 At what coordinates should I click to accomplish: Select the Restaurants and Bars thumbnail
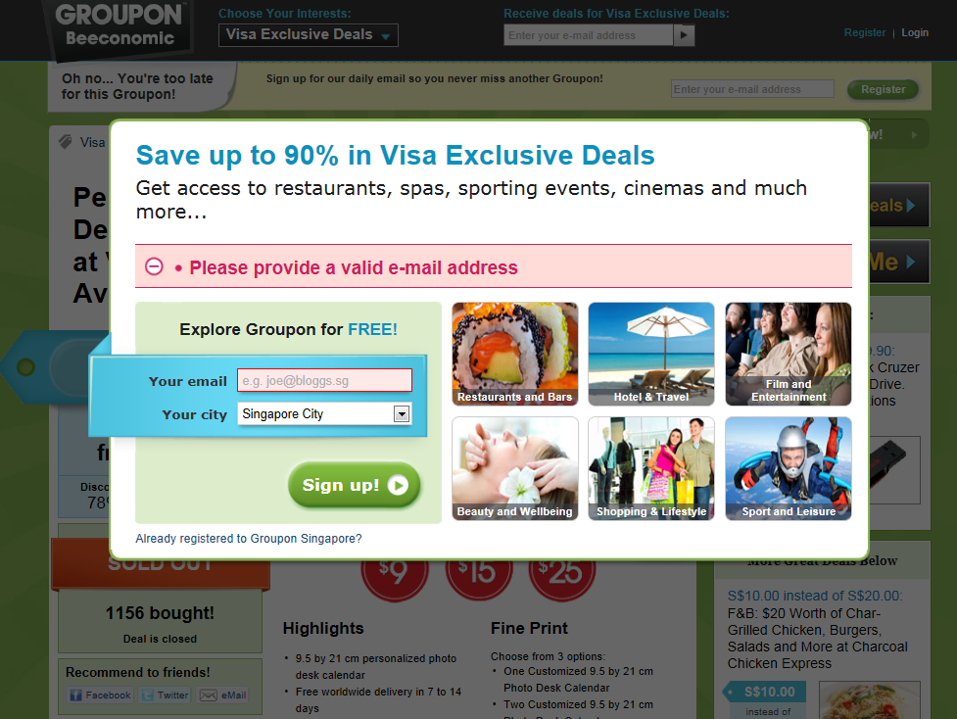pos(515,354)
